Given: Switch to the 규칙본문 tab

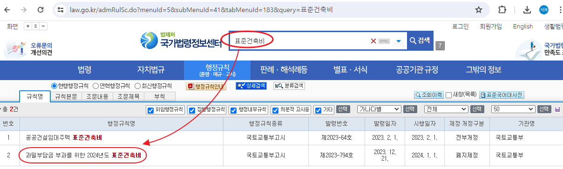Looking at the screenshot, I should click(x=66, y=96).
